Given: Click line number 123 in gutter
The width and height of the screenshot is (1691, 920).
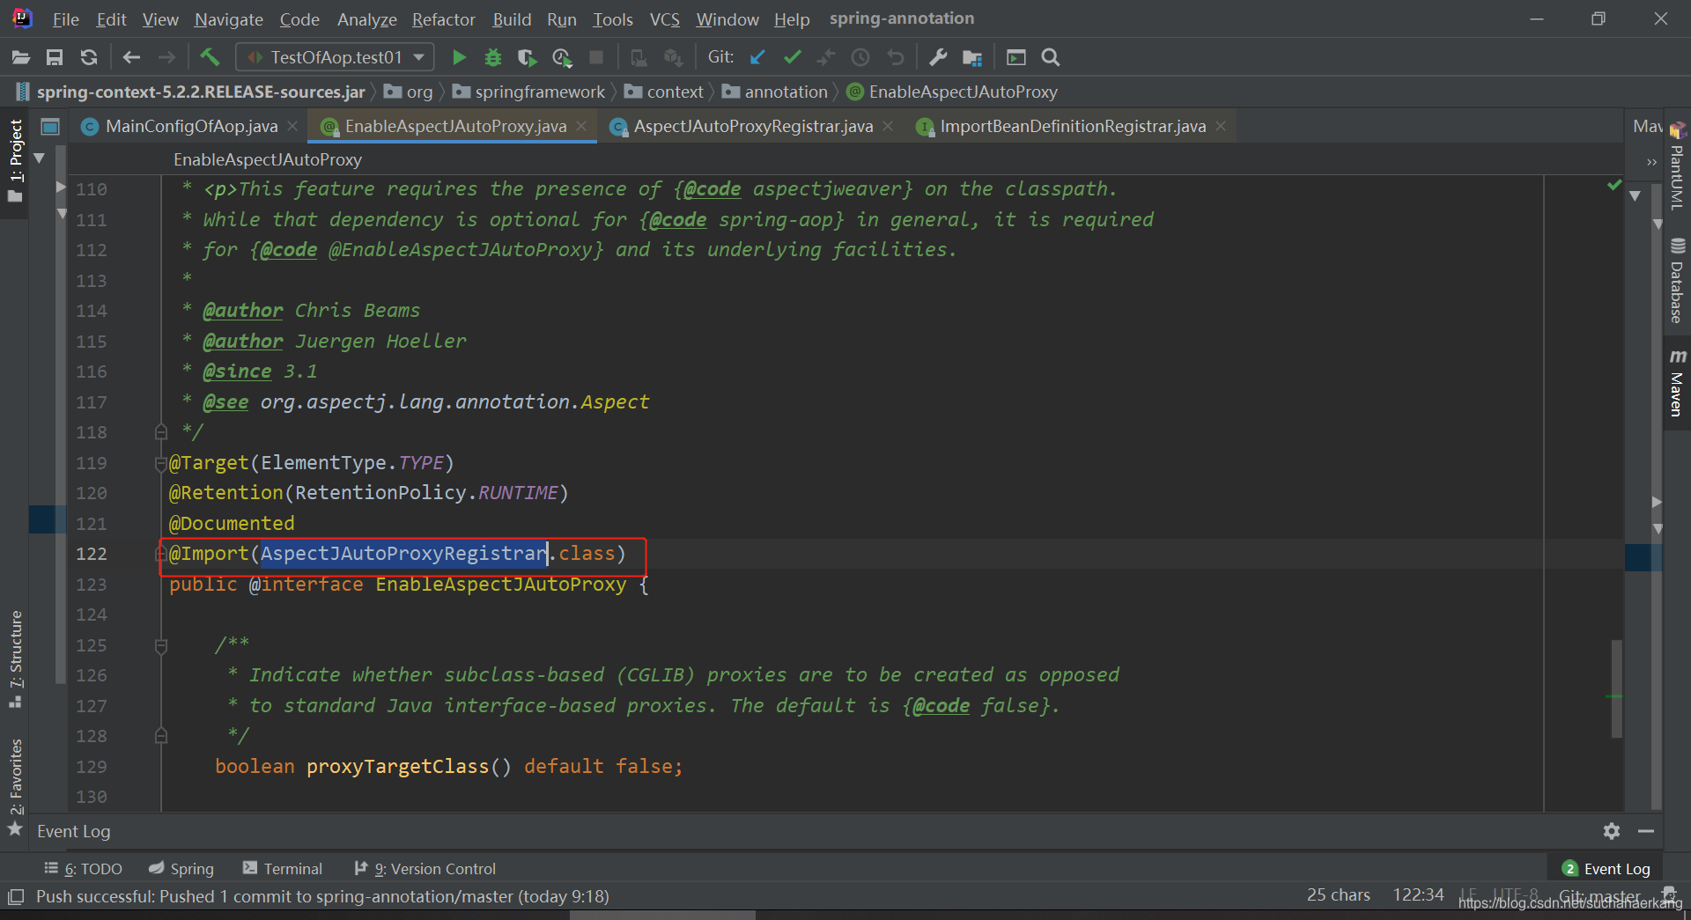Looking at the screenshot, I should 92,585.
